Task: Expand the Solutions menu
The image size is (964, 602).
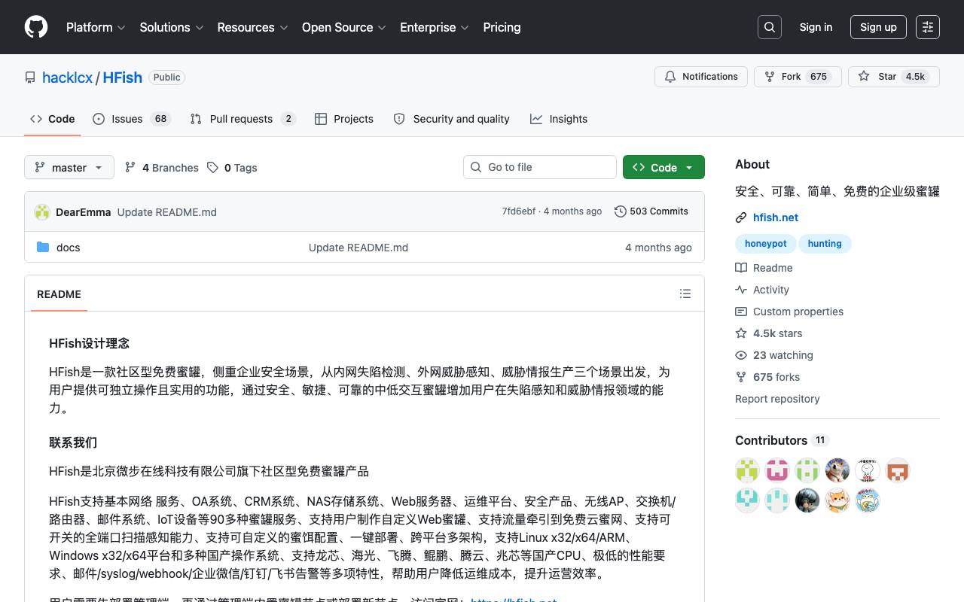Action: [172, 27]
